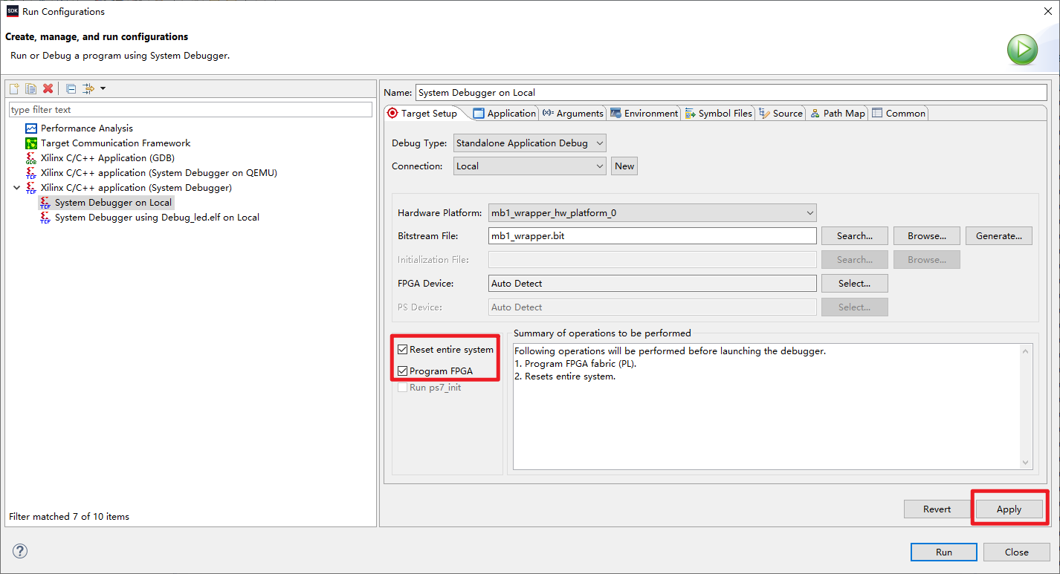Image resolution: width=1060 pixels, height=574 pixels.
Task: Click the Duplicate launch configuration icon
Action: coord(30,88)
